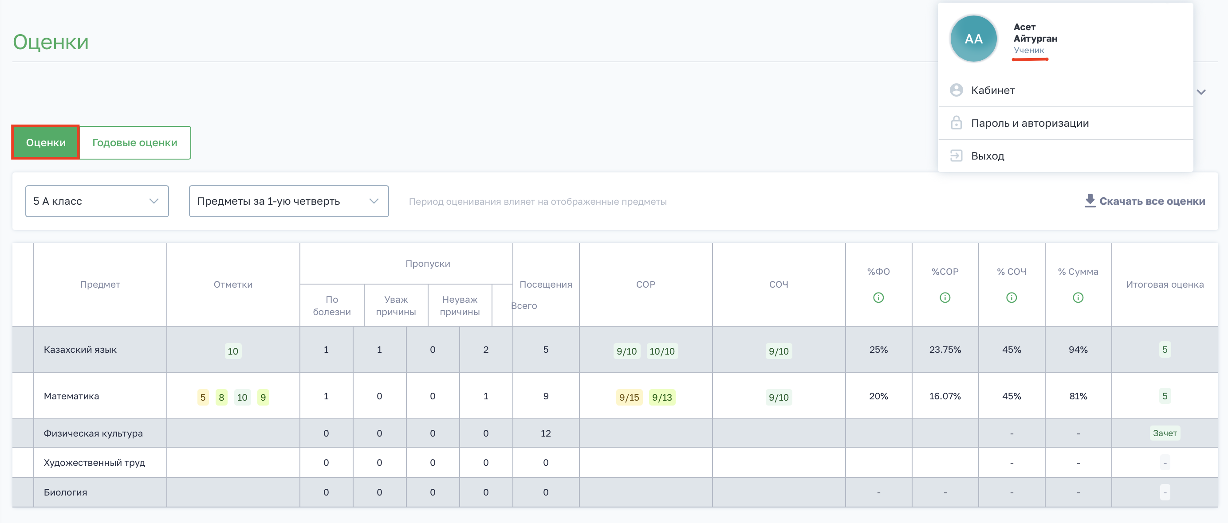The height and width of the screenshot is (523, 1228).
Task: Switch to Годовые оценки tab
Action: (x=134, y=142)
